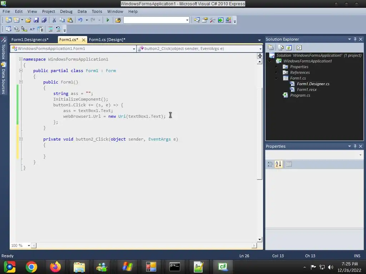Save the current file with the floppy icon
This screenshot has width=366, height=274.
pyautogui.click(x=36, y=20)
